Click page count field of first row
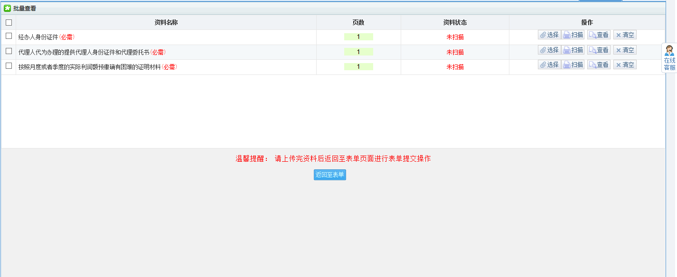Screen dimensions: 677x277 (x=358, y=37)
